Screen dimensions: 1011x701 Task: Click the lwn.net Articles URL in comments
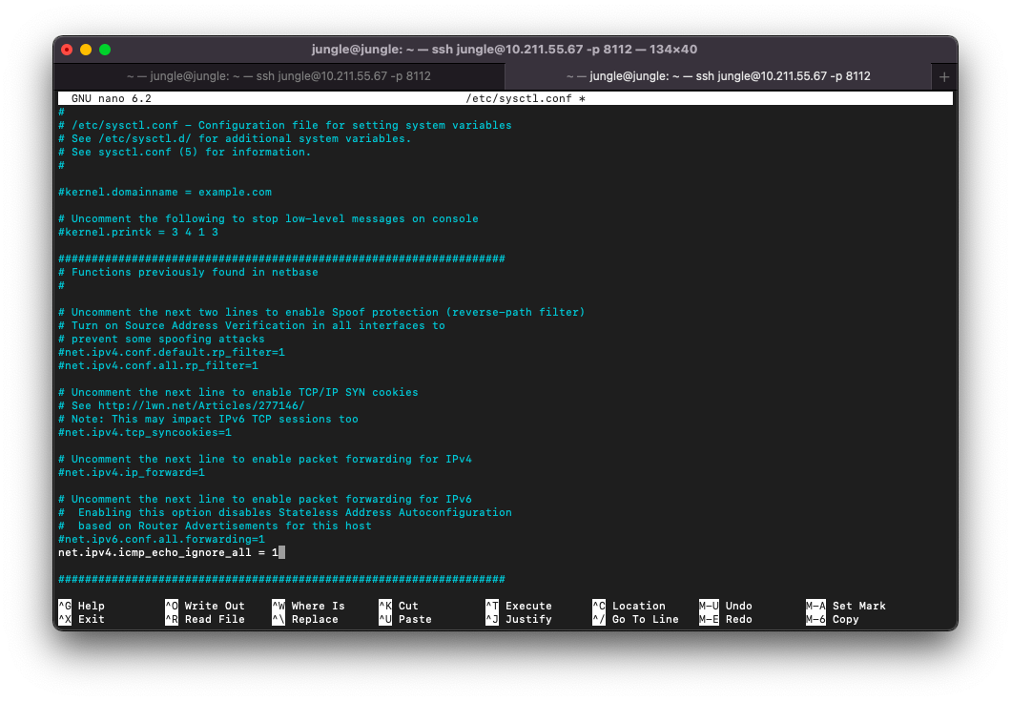(x=201, y=405)
